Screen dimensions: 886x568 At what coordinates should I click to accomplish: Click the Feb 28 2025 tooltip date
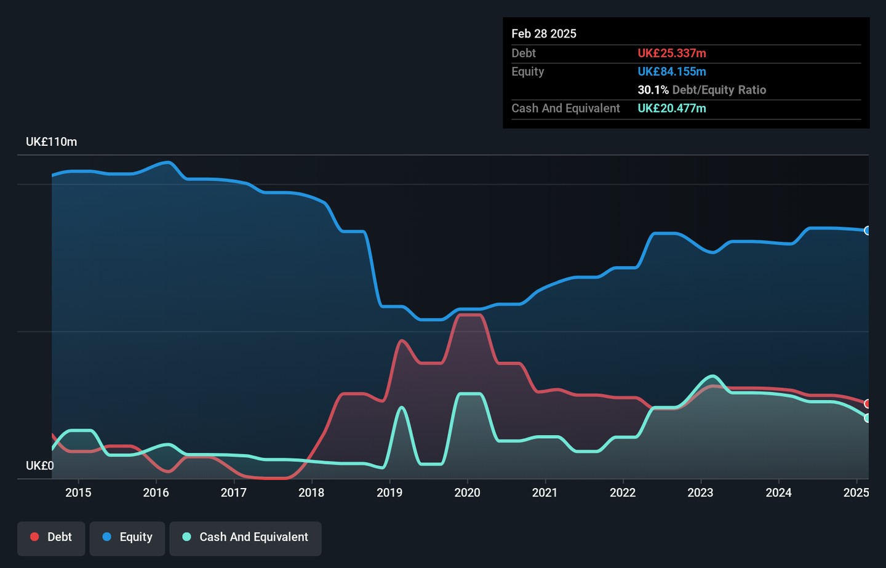coord(544,34)
